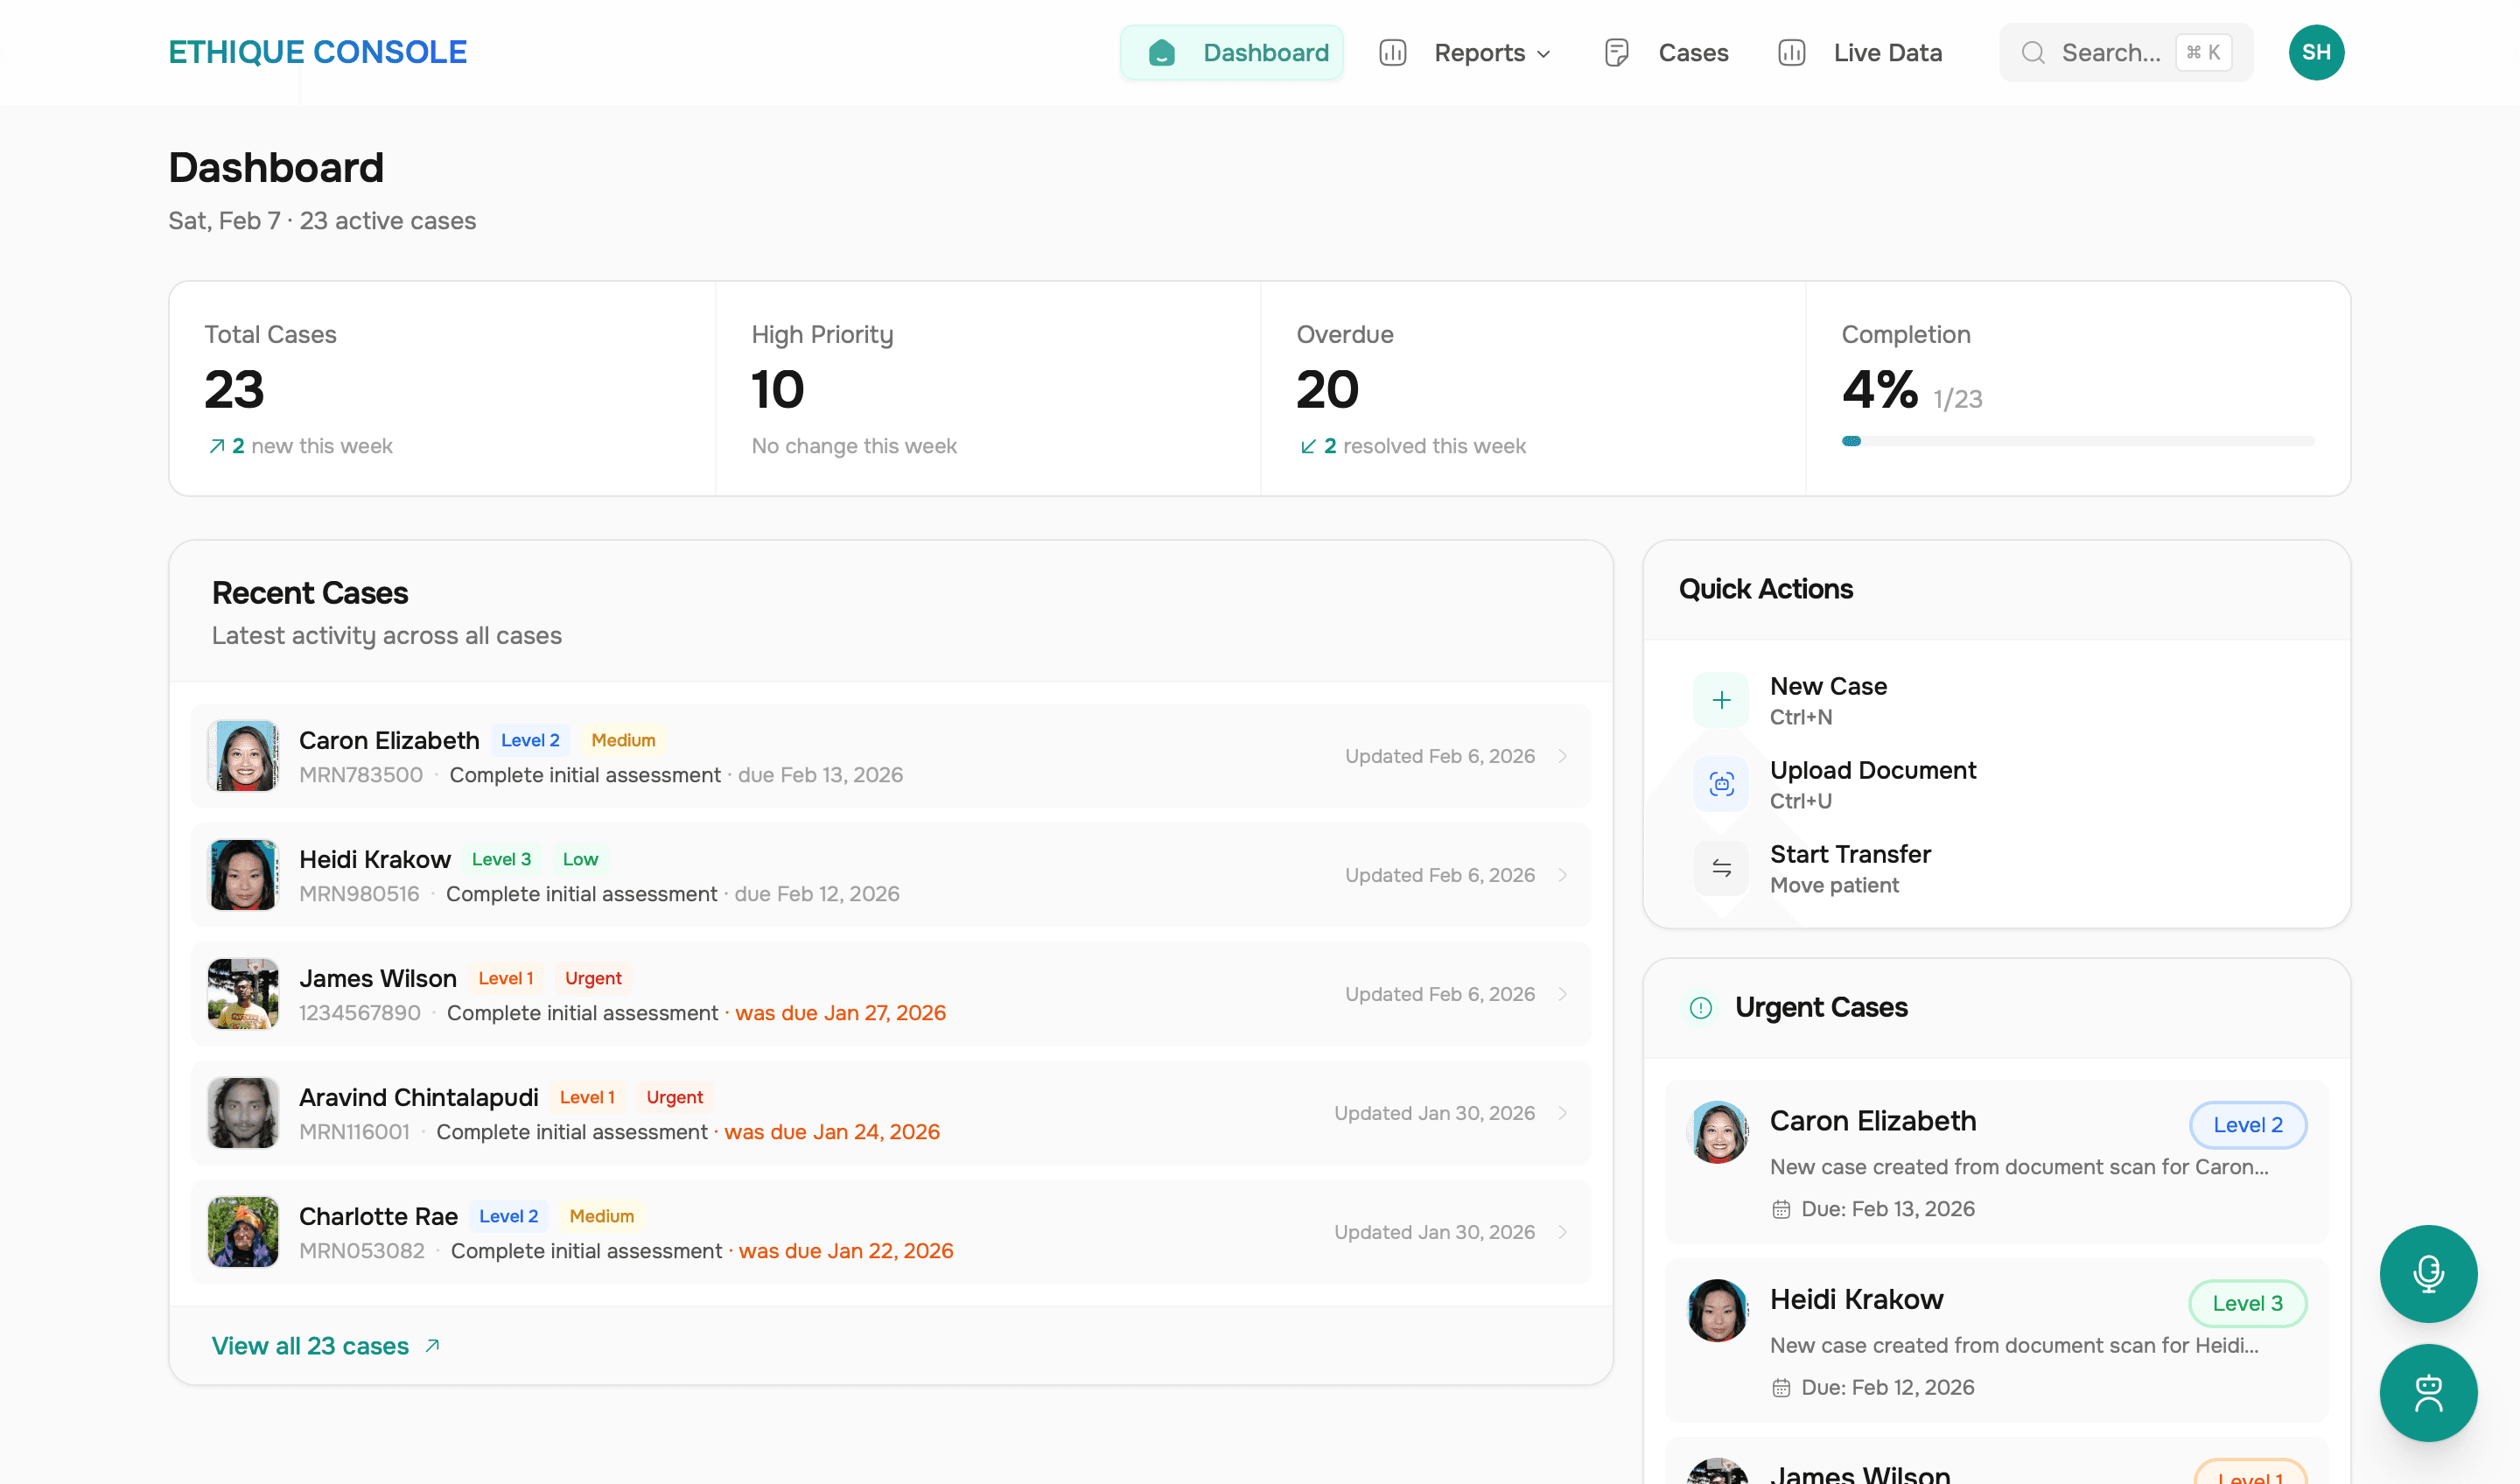Click the Urgent Cases alert icon

tap(1700, 1008)
